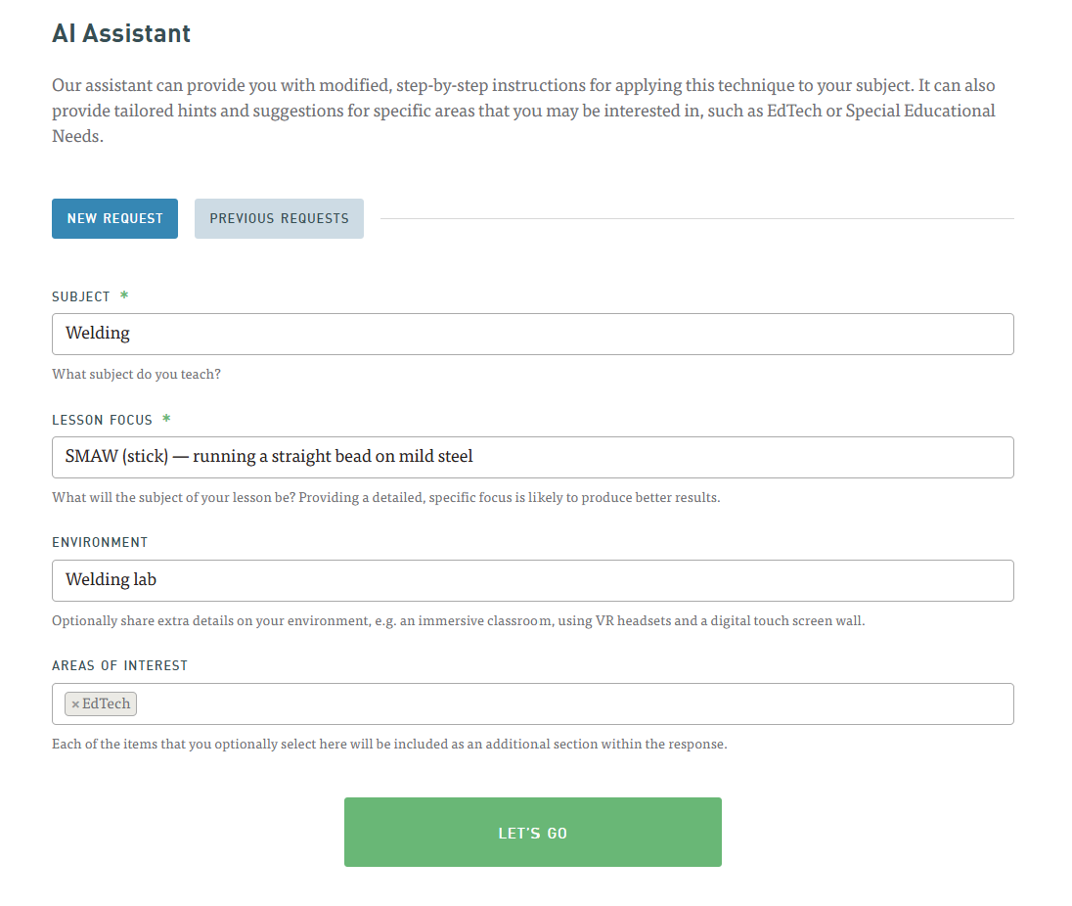Click the Environment field showing Welding lab
1072x906 pixels.
[x=532, y=580]
